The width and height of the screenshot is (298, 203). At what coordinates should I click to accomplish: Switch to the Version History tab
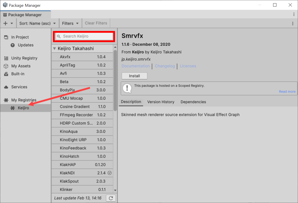point(161,102)
